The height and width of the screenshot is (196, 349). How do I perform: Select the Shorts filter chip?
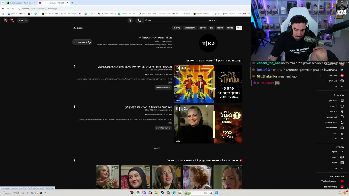pos(230,28)
